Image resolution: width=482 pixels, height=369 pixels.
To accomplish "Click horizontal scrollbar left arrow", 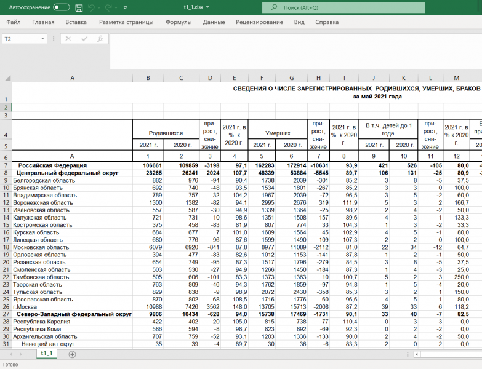I will (417, 355).
